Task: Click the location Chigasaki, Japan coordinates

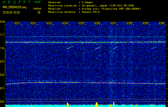Action: pos(108,6)
